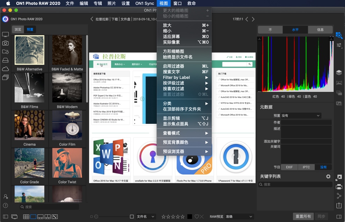This screenshot has width=345, height=222.
Task: Switch to filmstrip view layout
Action: point(41,217)
